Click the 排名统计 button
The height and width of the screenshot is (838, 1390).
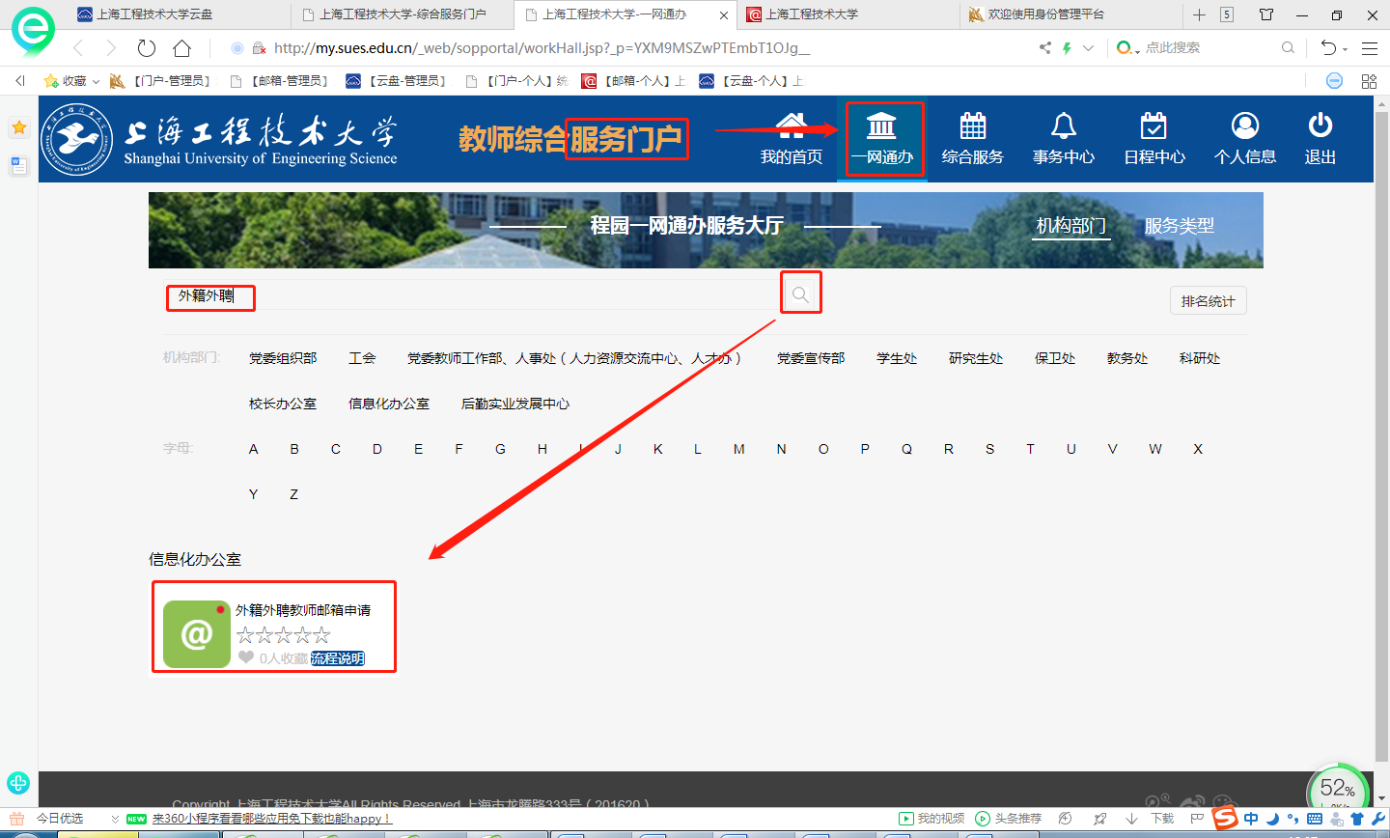[x=1209, y=301]
